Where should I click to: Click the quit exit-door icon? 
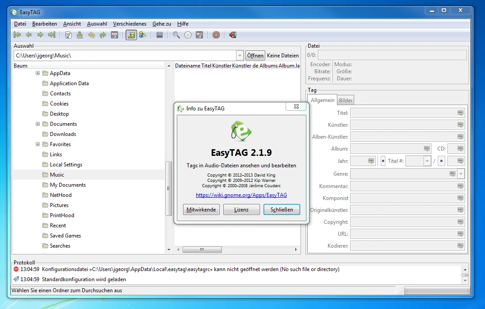pyautogui.click(x=233, y=35)
